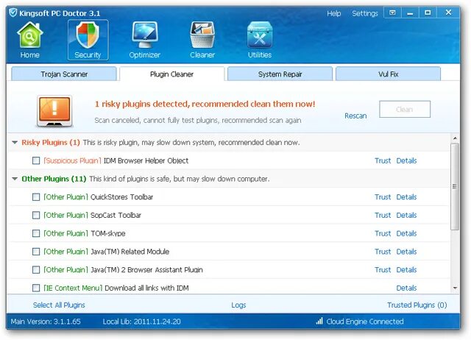Click the Cloud Engine signal bars icon
Screen dimensions: 471x340
[x=319, y=321]
